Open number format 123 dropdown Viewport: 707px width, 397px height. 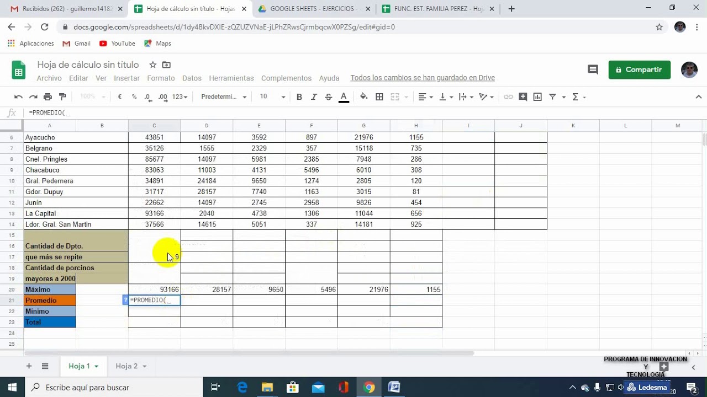coord(180,97)
